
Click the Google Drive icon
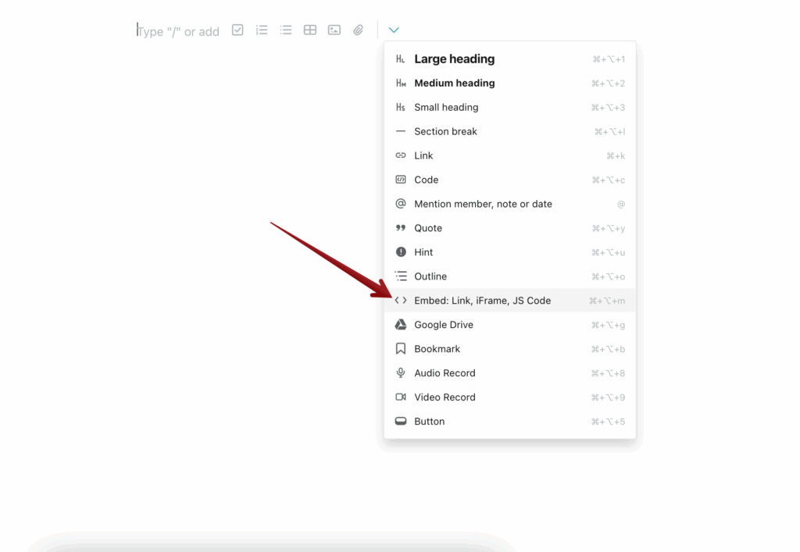(x=401, y=325)
